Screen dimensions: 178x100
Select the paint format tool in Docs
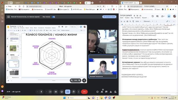[x=133, y=21]
